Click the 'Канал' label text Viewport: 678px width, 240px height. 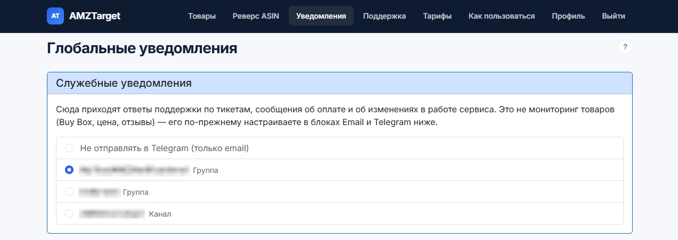click(160, 214)
